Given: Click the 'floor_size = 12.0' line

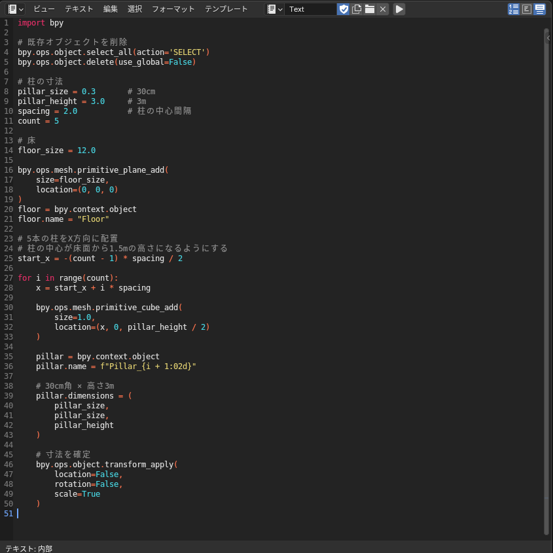Looking at the screenshot, I should click(x=56, y=151).
